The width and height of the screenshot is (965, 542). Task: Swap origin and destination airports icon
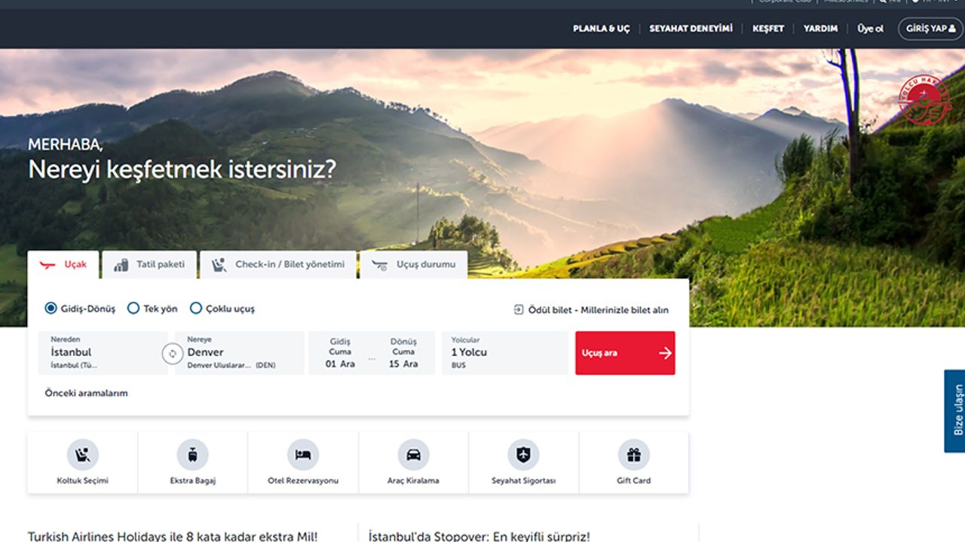(173, 353)
